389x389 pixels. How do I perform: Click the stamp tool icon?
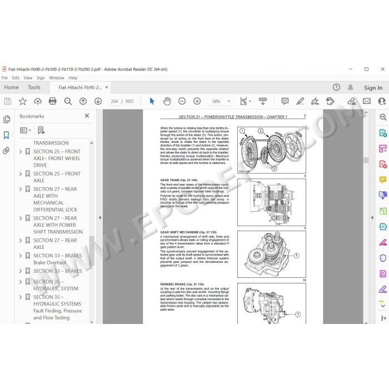(x=330, y=101)
